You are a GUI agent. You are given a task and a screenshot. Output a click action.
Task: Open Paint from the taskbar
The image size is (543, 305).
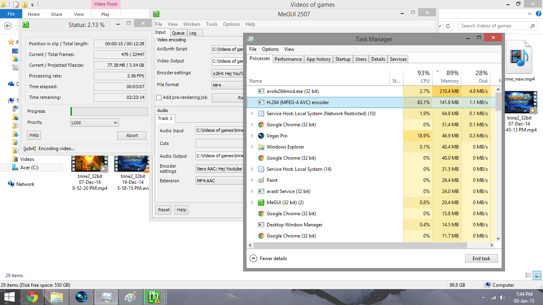pos(130,297)
